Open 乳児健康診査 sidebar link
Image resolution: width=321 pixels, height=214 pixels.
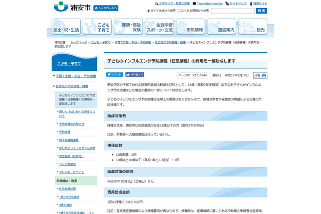[x=68, y=189]
